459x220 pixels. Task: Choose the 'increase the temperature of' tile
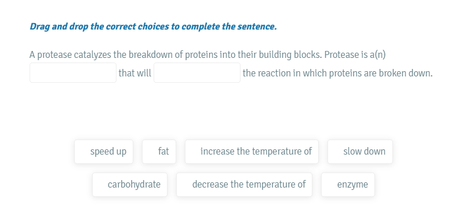click(252, 152)
